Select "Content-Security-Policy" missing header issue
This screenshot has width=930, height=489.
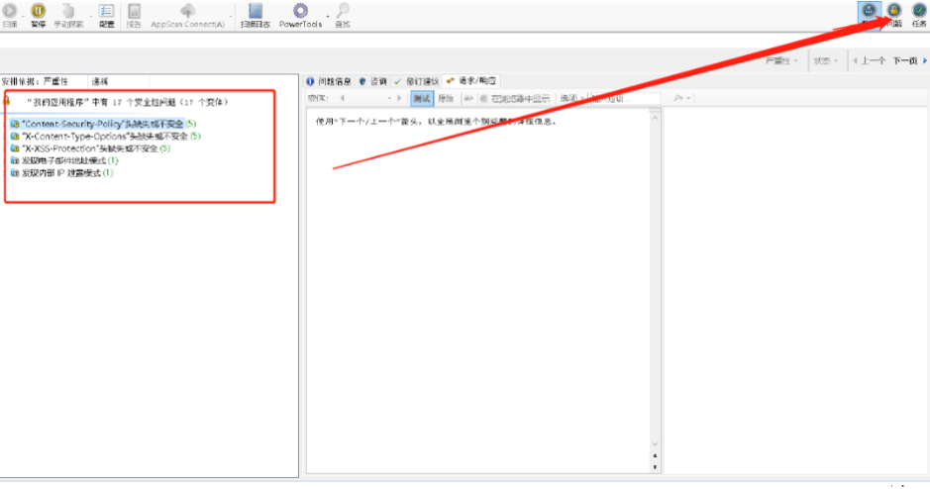(103, 124)
